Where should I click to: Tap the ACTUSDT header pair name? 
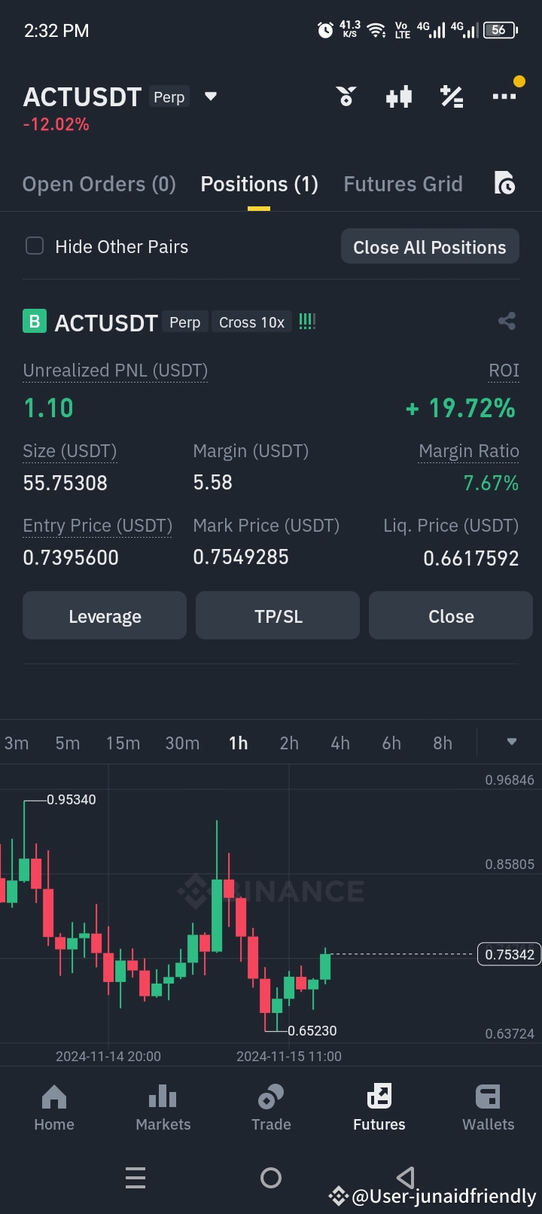[82, 97]
